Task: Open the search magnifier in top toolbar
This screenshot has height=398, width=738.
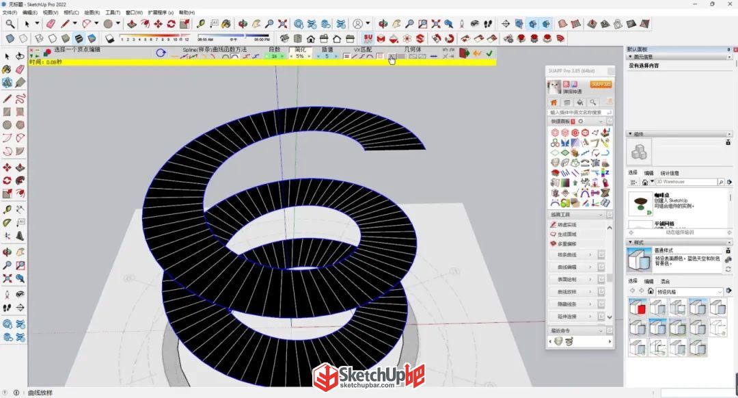Action: pyautogui.click(x=10, y=23)
